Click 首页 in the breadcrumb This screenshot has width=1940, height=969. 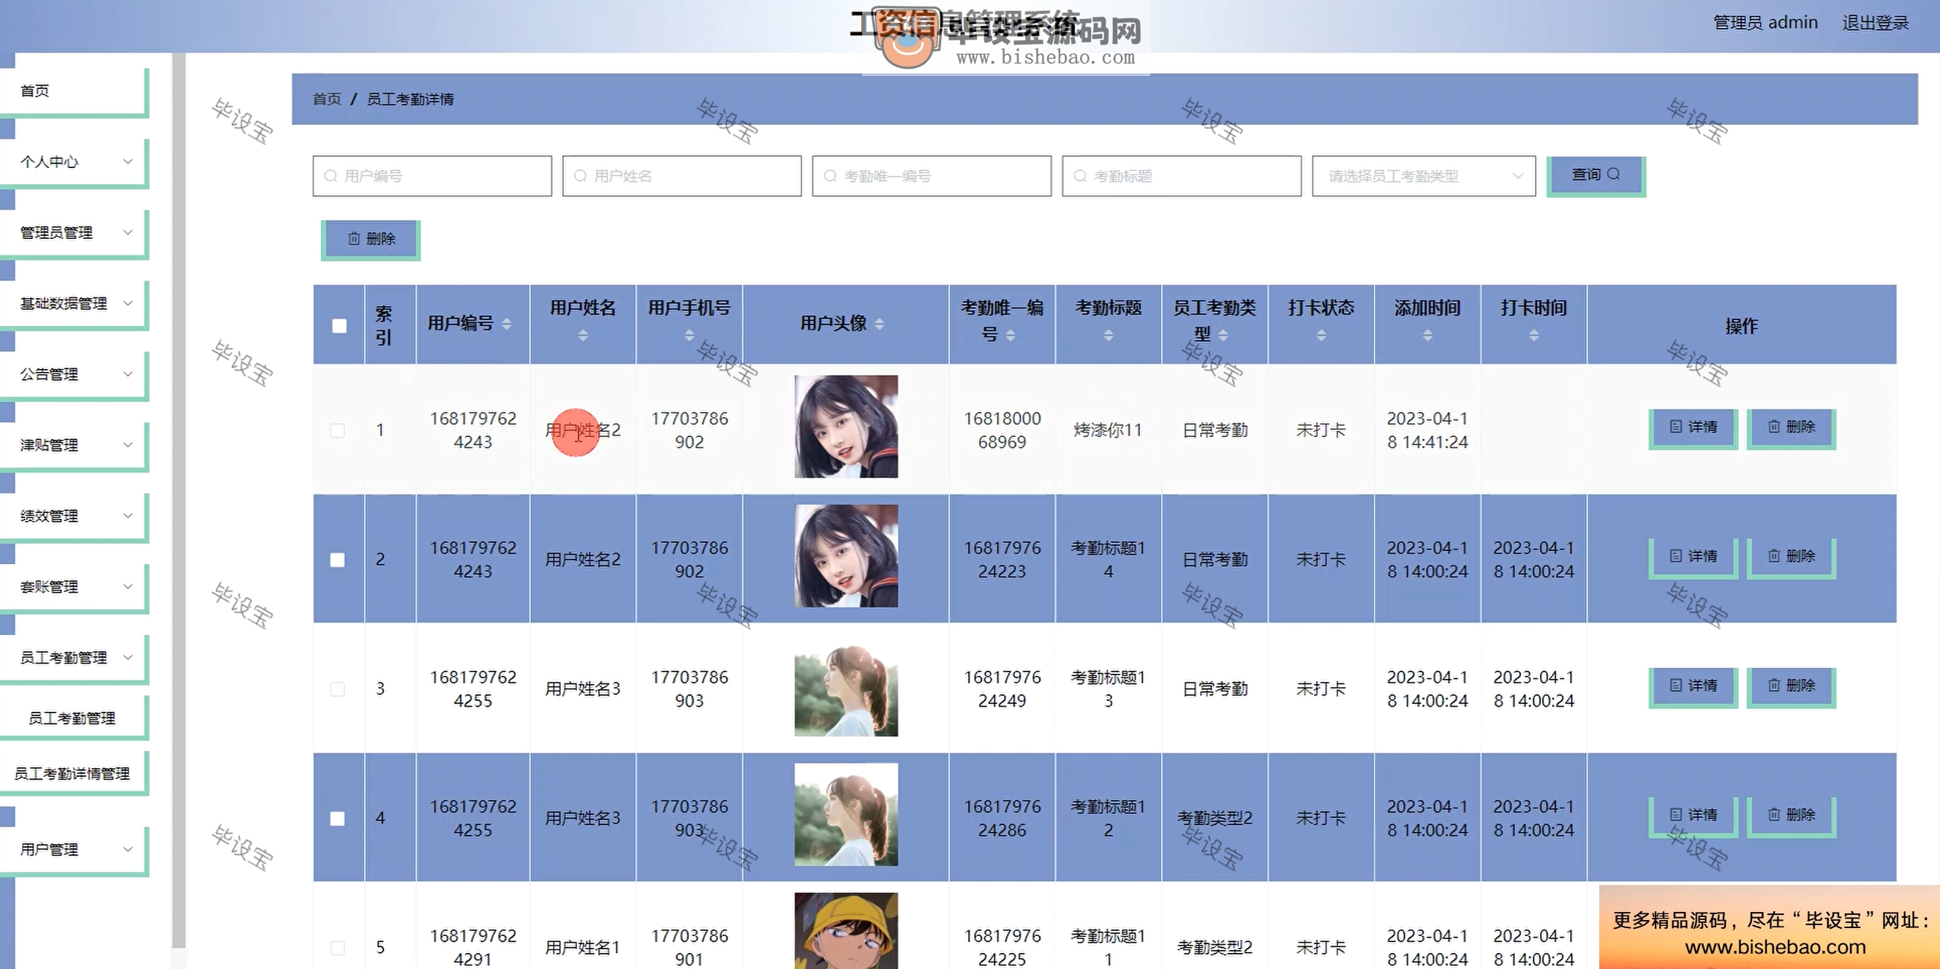pos(326,99)
